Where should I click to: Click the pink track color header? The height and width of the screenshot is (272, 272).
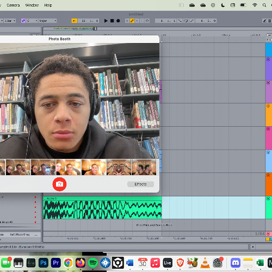269,138
